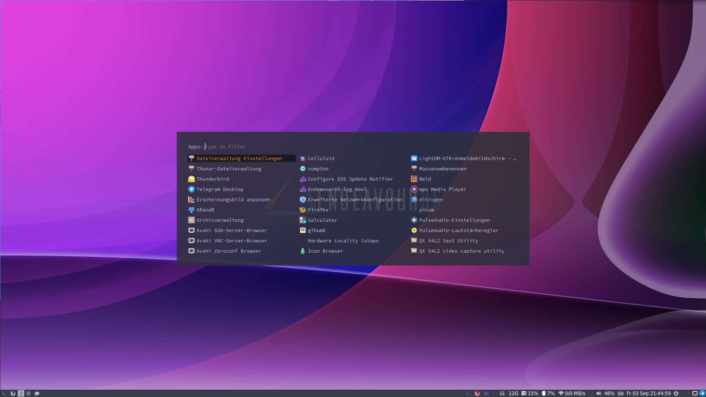Screen dimensions: 706x397
Task: Select Qt V4L2 test Utility entry
Action: (x=464, y=241)
